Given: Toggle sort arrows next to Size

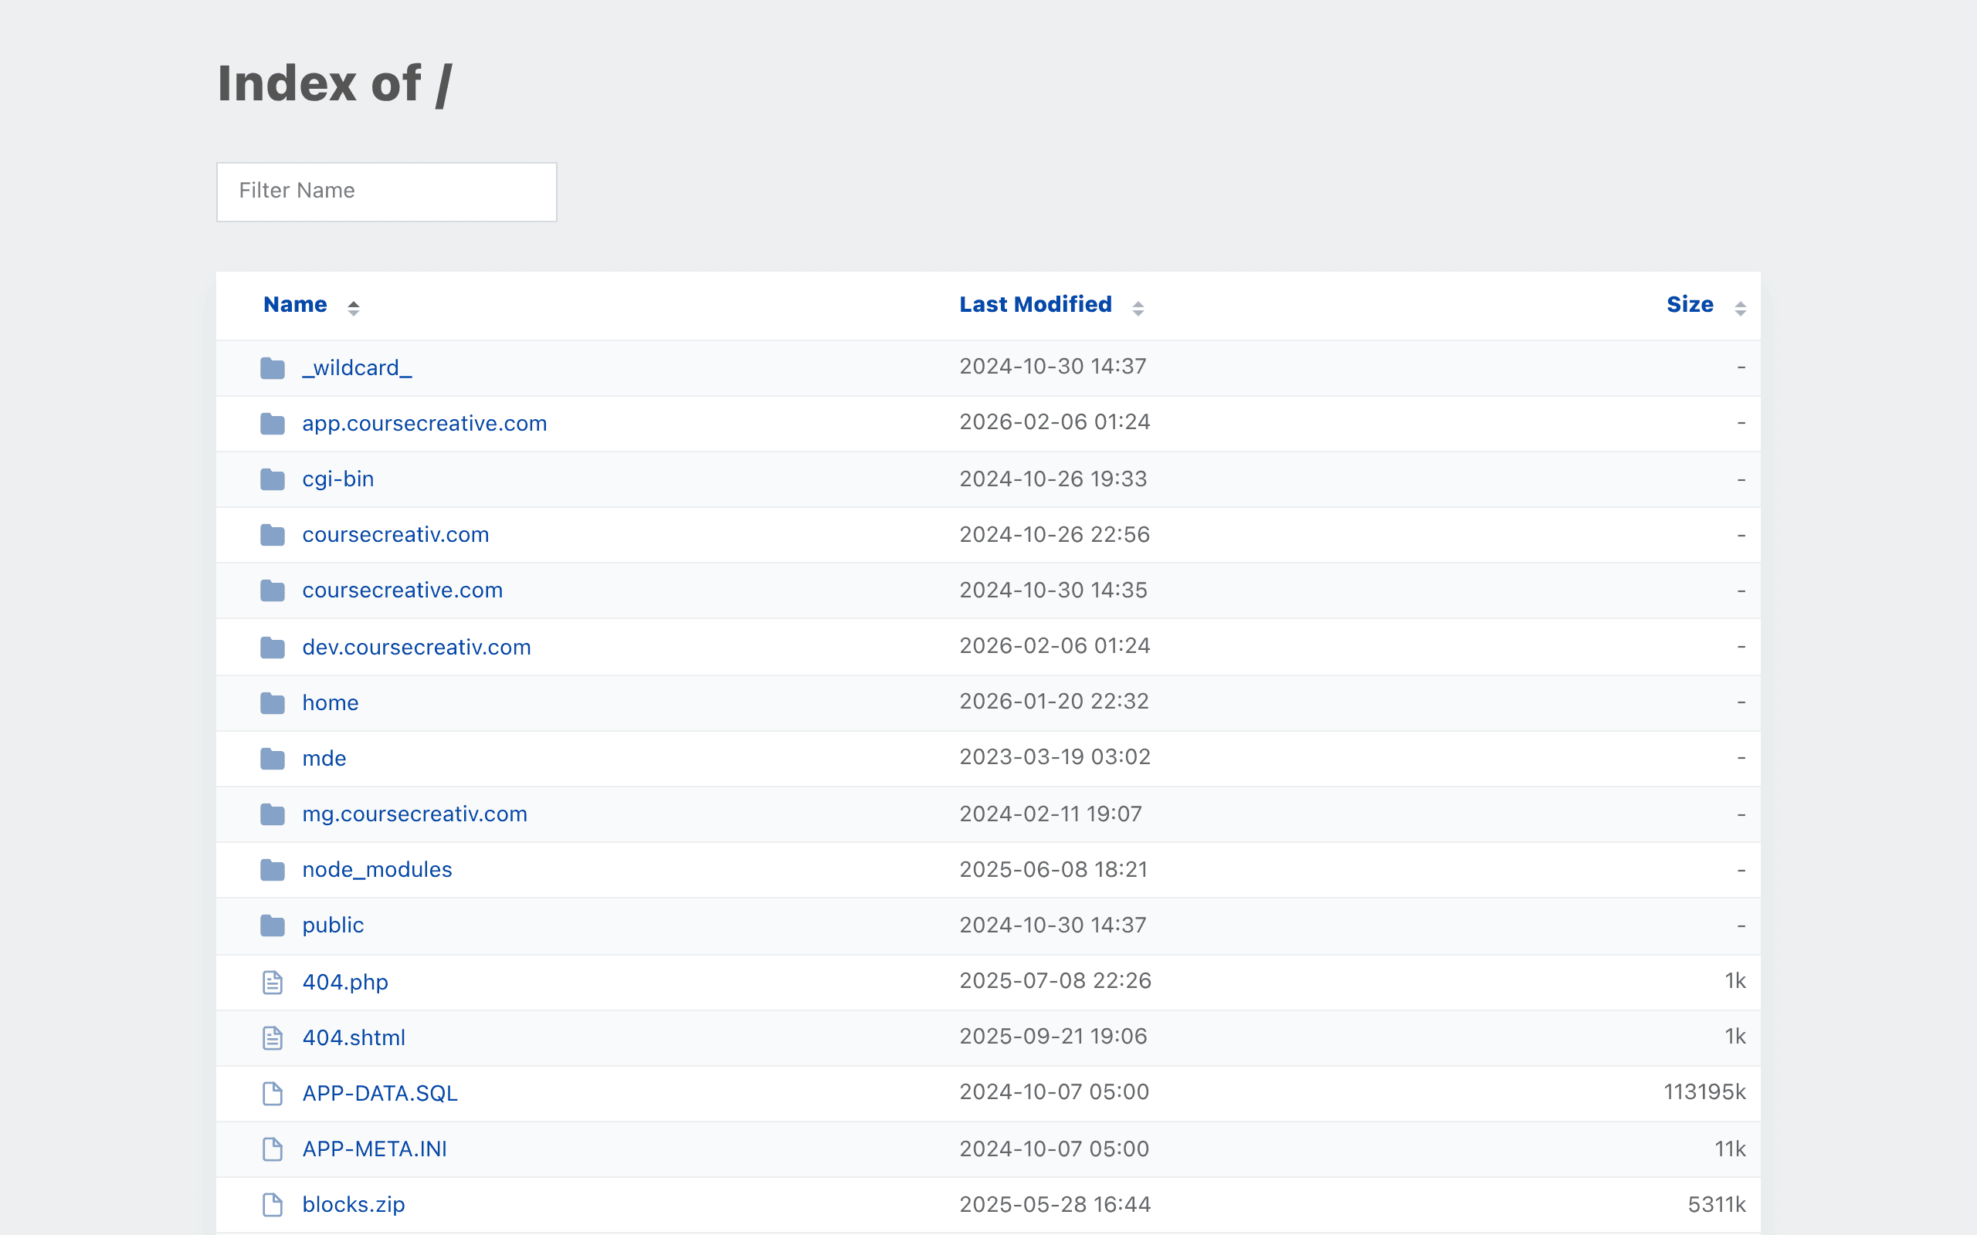Looking at the screenshot, I should pyautogui.click(x=1740, y=308).
